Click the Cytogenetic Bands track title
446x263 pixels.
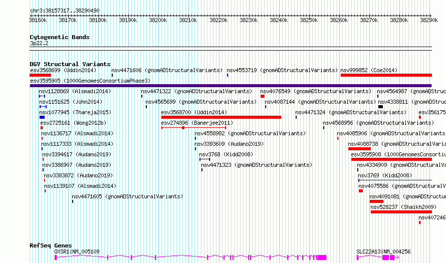(x=60, y=37)
